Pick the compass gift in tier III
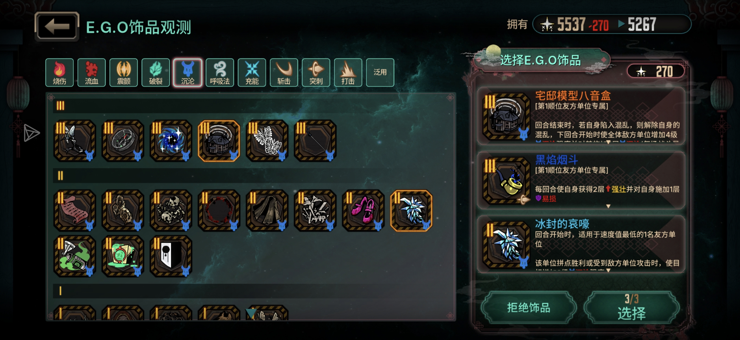Viewport: 740px width, 340px height. point(123,141)
